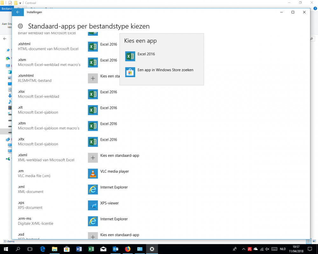Click the muted speaker icon in the system tray

pos(267,249)
